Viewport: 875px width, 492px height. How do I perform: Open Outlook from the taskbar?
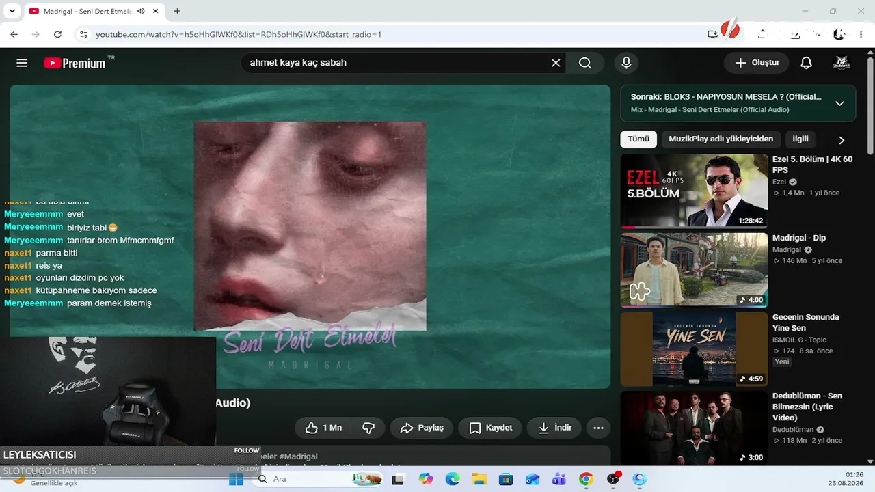click(x=533, y=479)
